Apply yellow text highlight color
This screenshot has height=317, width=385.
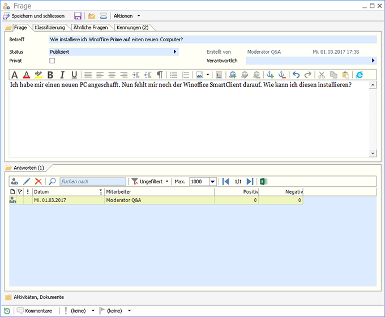click(38, 75)
